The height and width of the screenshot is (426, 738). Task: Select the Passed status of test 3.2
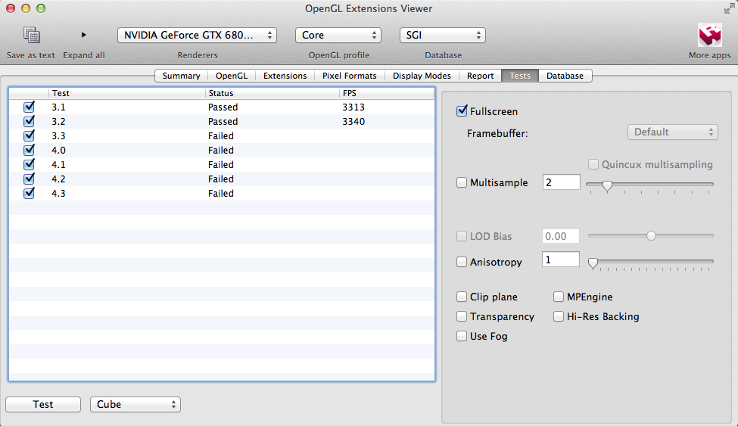[x=223, y=122]
